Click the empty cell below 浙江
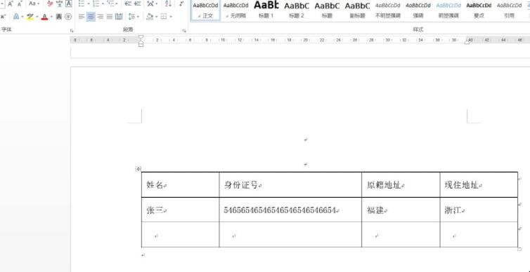 pos(479,235)
